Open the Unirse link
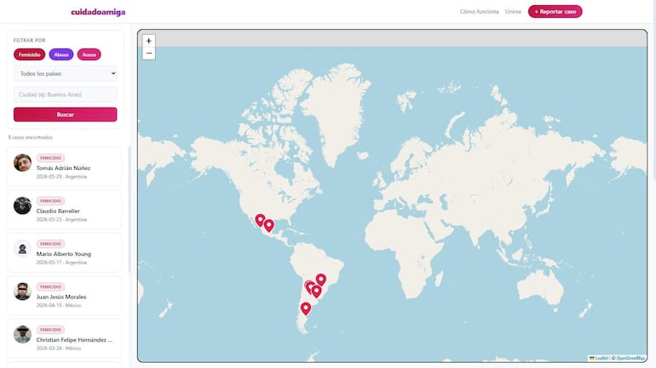Screen dimensions: 656x368 (x=513, y=12)
